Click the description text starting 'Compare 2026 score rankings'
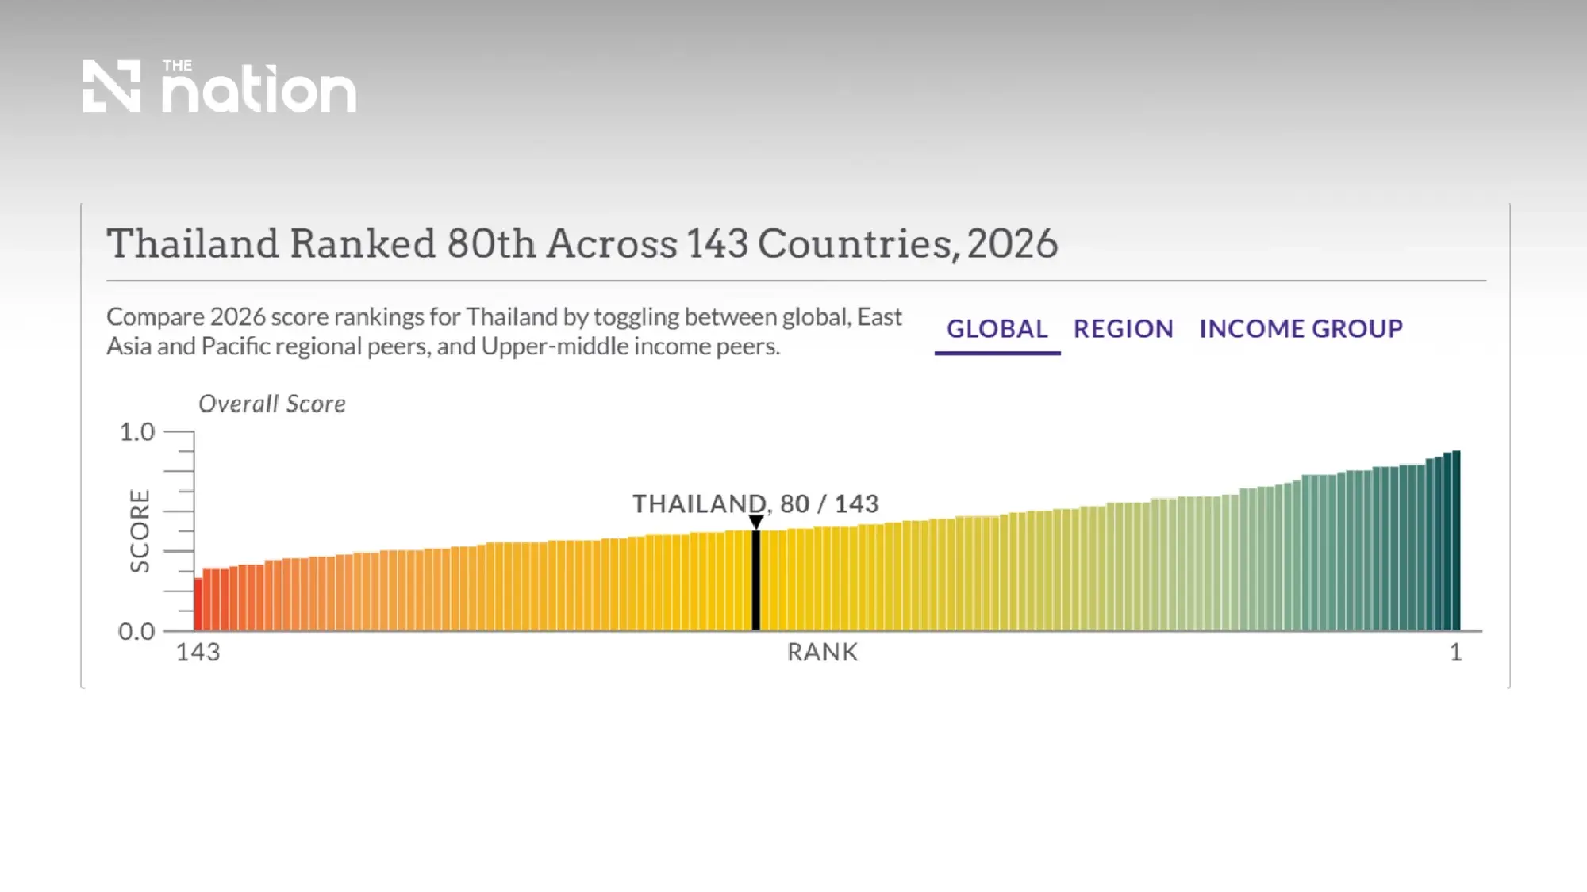This screenshot has height=892, width=1587. click(504, 331)
